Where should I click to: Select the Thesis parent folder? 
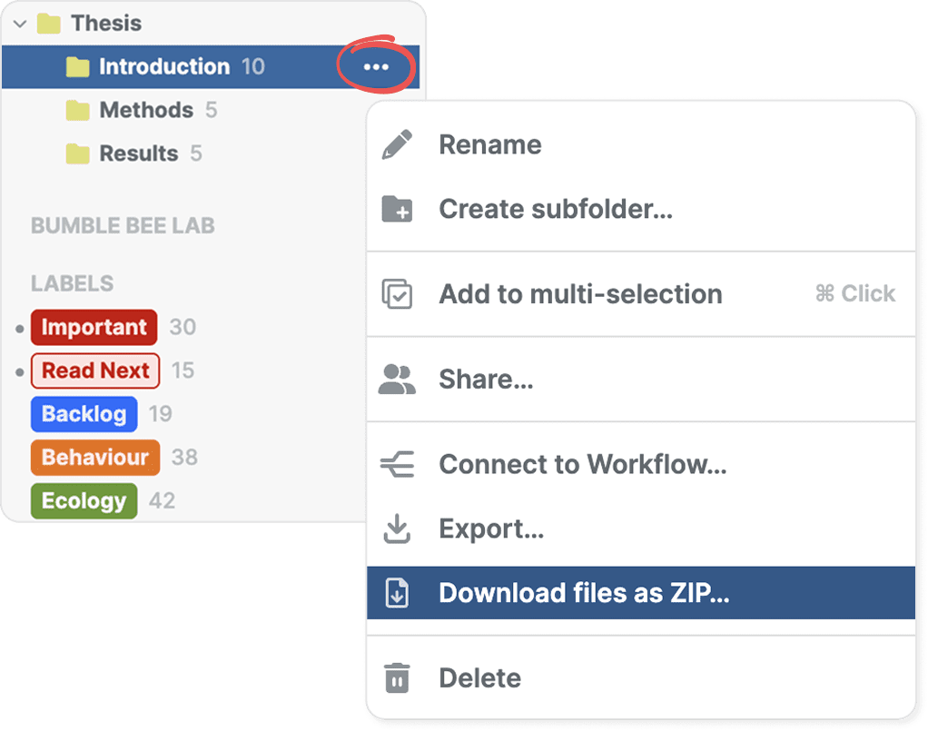pyautogui.click(x=105, y=23)
